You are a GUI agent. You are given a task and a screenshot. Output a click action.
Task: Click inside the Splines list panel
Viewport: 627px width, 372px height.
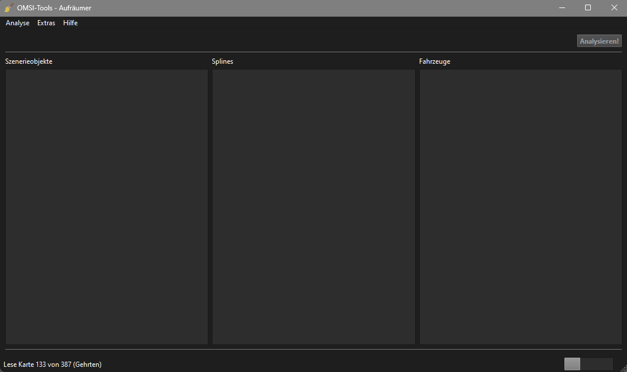313,207
